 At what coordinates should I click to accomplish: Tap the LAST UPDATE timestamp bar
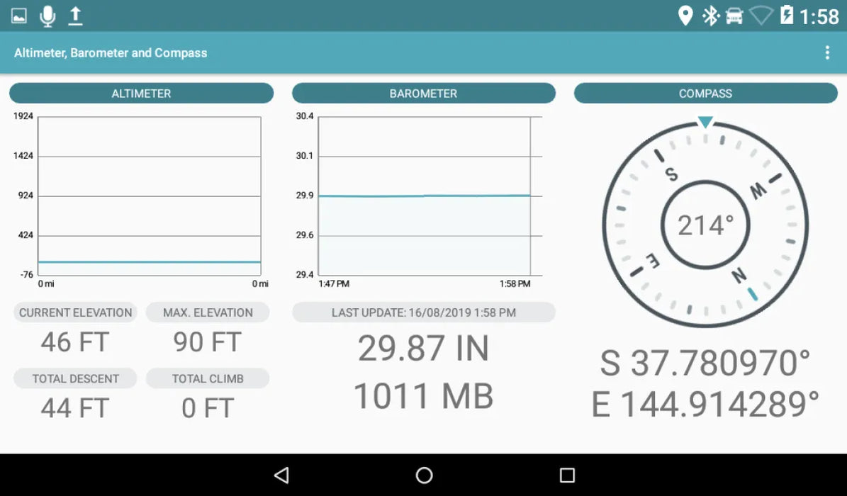click(x=423, y=312)
